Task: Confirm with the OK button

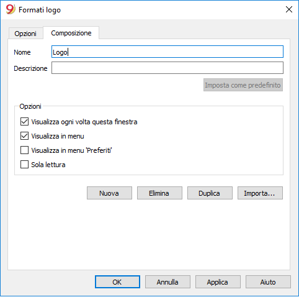Action: tap(117, 282)
